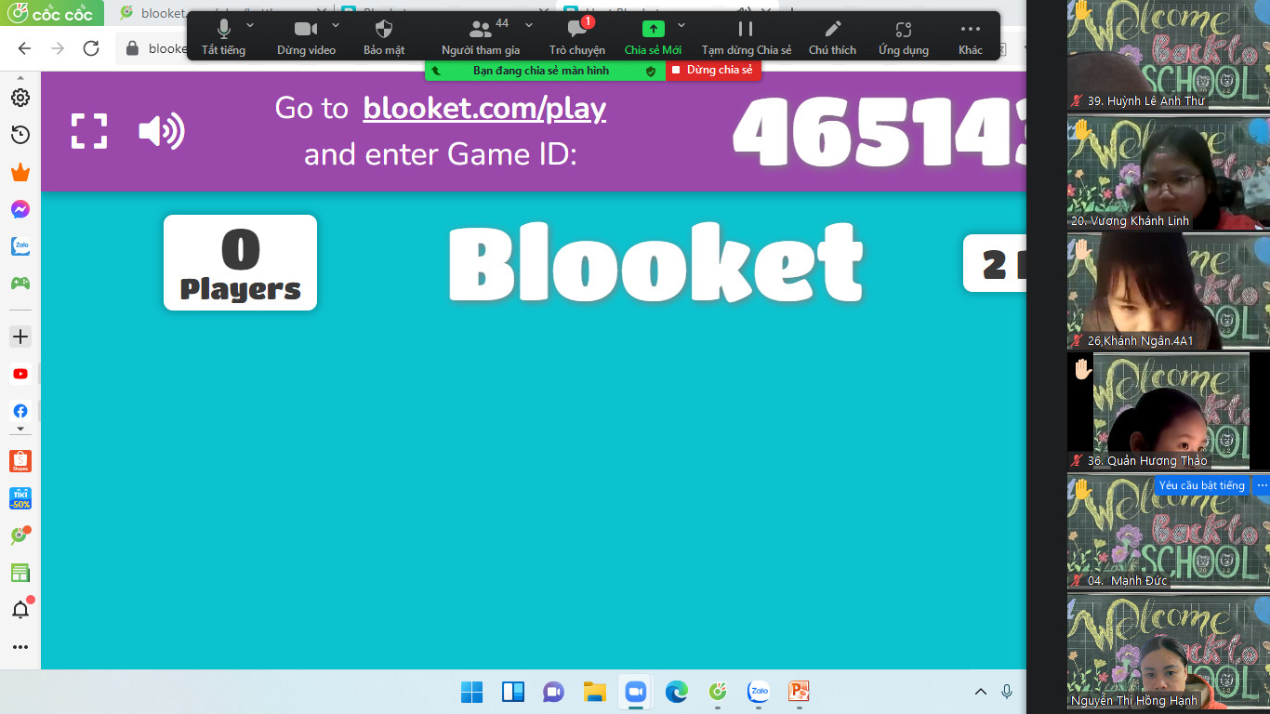Expand the arrow next to Dừng video

point(336,25)
